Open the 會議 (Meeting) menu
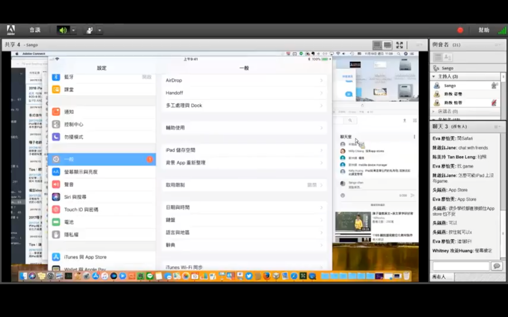 click(x=35, y=30)
